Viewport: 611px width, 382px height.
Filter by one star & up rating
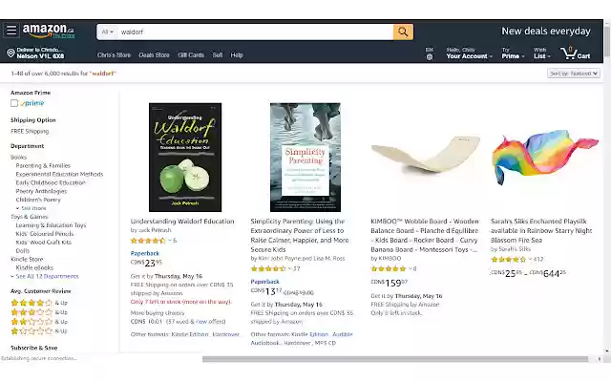[x=38, y=331]
